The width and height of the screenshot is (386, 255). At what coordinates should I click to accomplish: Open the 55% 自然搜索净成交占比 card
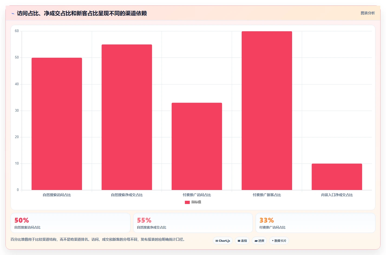point(193,223)
